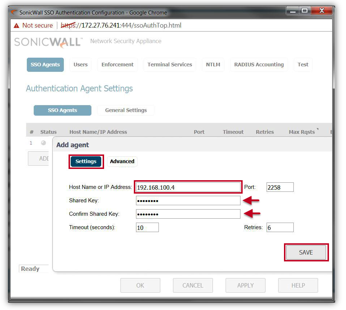This screenshot has height=310, width=346.
Task: Switch to the Advanced tab in Add agent
Action: (122, 161)
